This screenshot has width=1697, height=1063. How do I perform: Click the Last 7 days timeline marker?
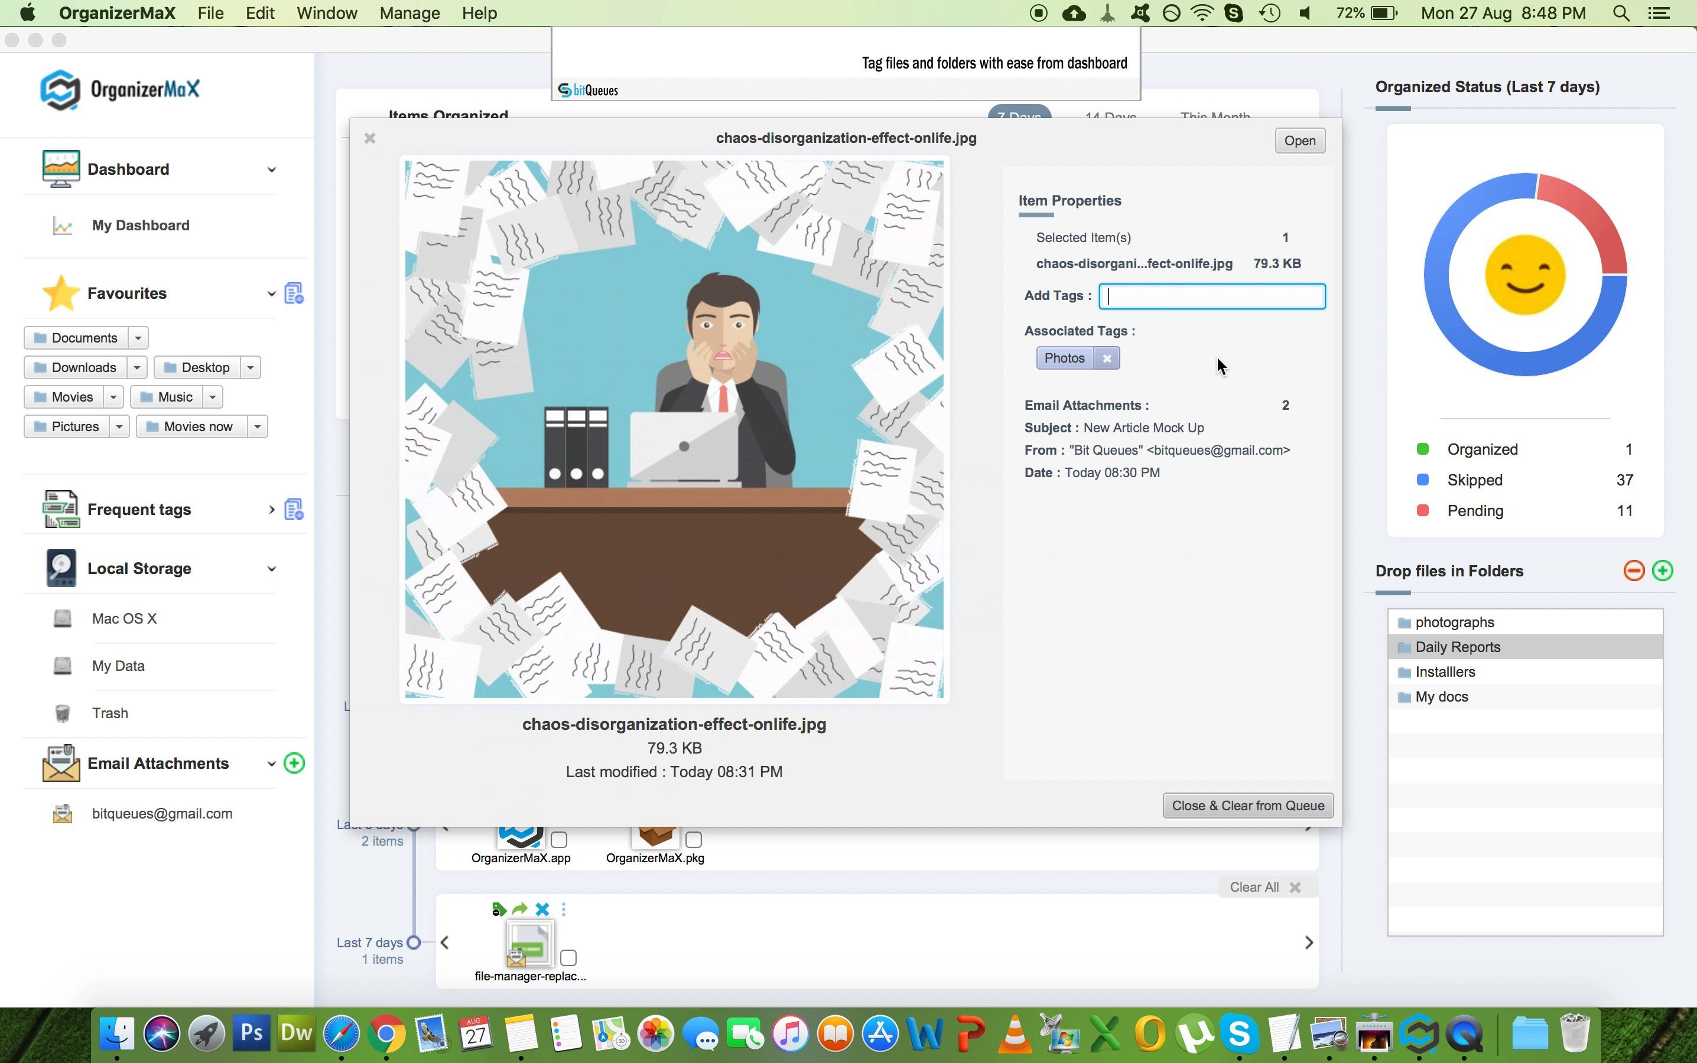[x=414, y=943]
